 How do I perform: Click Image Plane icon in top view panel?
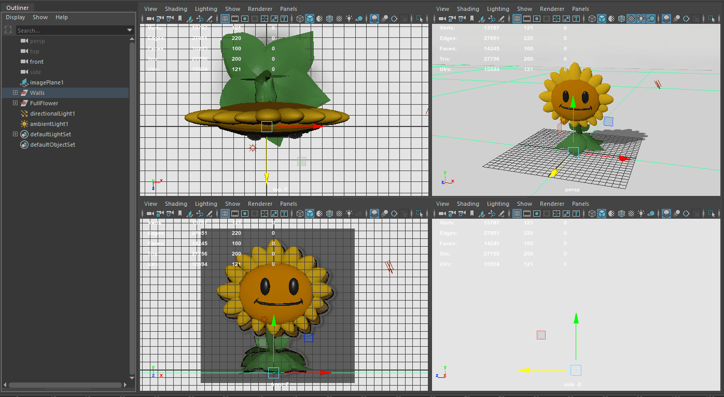click(189, 19)
